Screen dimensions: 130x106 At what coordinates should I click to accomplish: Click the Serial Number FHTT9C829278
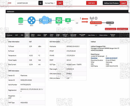coord(25,85)
